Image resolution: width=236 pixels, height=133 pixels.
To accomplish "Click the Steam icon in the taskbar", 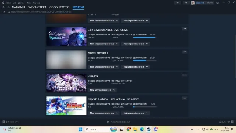I will coord(149,129).
